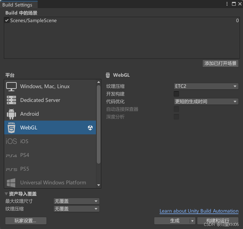Click the PS5 logo icon
This screenshot has height=229, width=243.
point(11,169)
